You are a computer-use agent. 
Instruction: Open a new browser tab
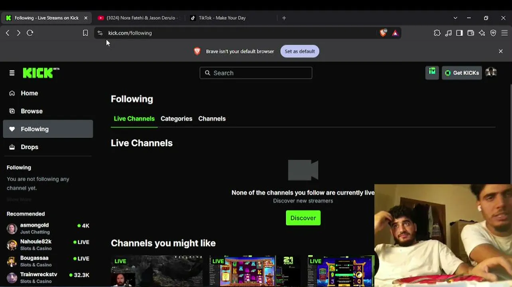284,18
